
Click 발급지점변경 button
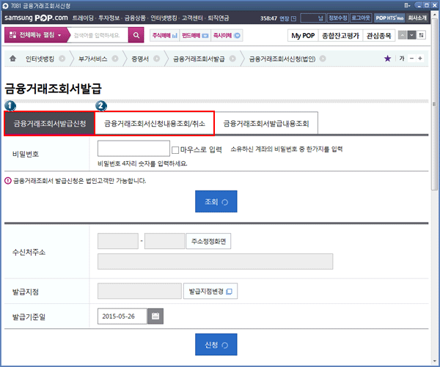[x=210, y=292]
